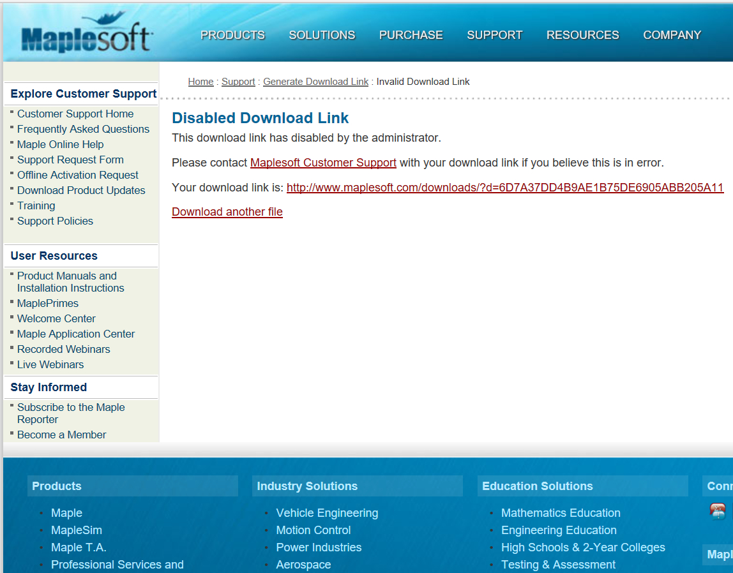Open the PURCHASE menu
The height and width of the screenshot is (573, 733).
(x=411, y=35)
